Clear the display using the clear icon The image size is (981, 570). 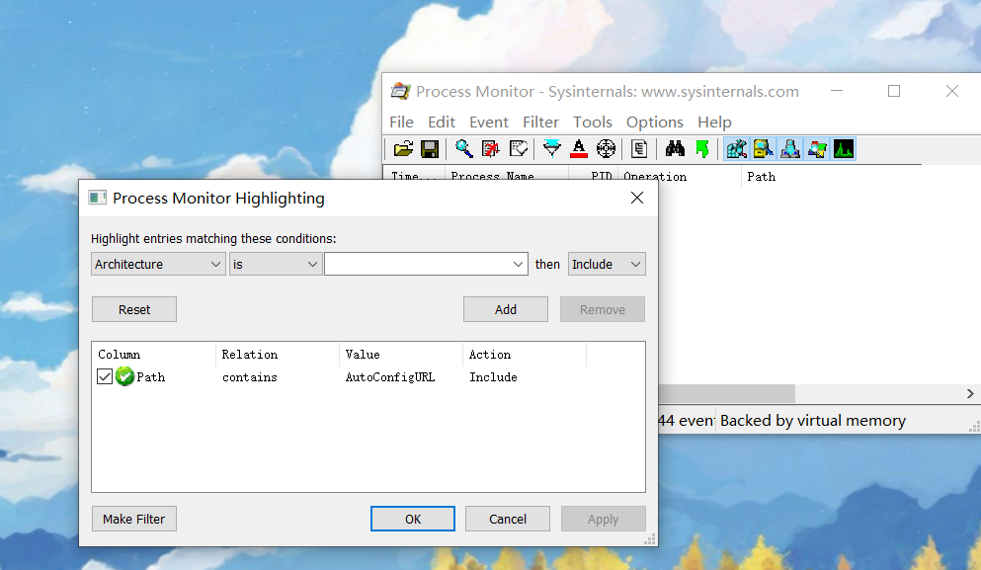click(488, 148)
